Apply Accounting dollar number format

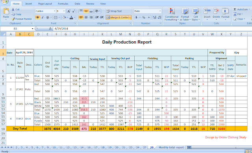click(136, 17)
